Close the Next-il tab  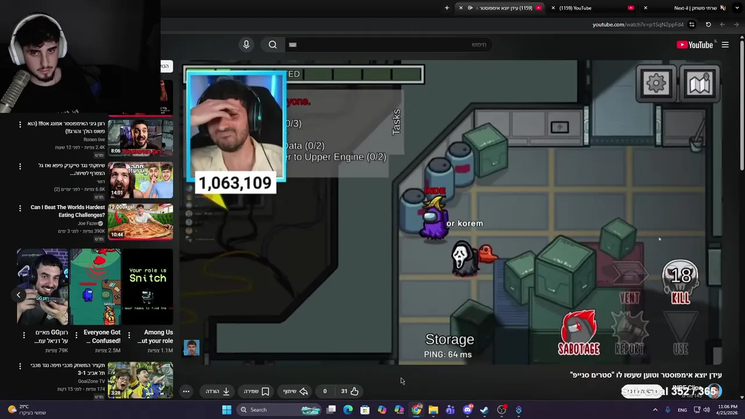point(645,8)
